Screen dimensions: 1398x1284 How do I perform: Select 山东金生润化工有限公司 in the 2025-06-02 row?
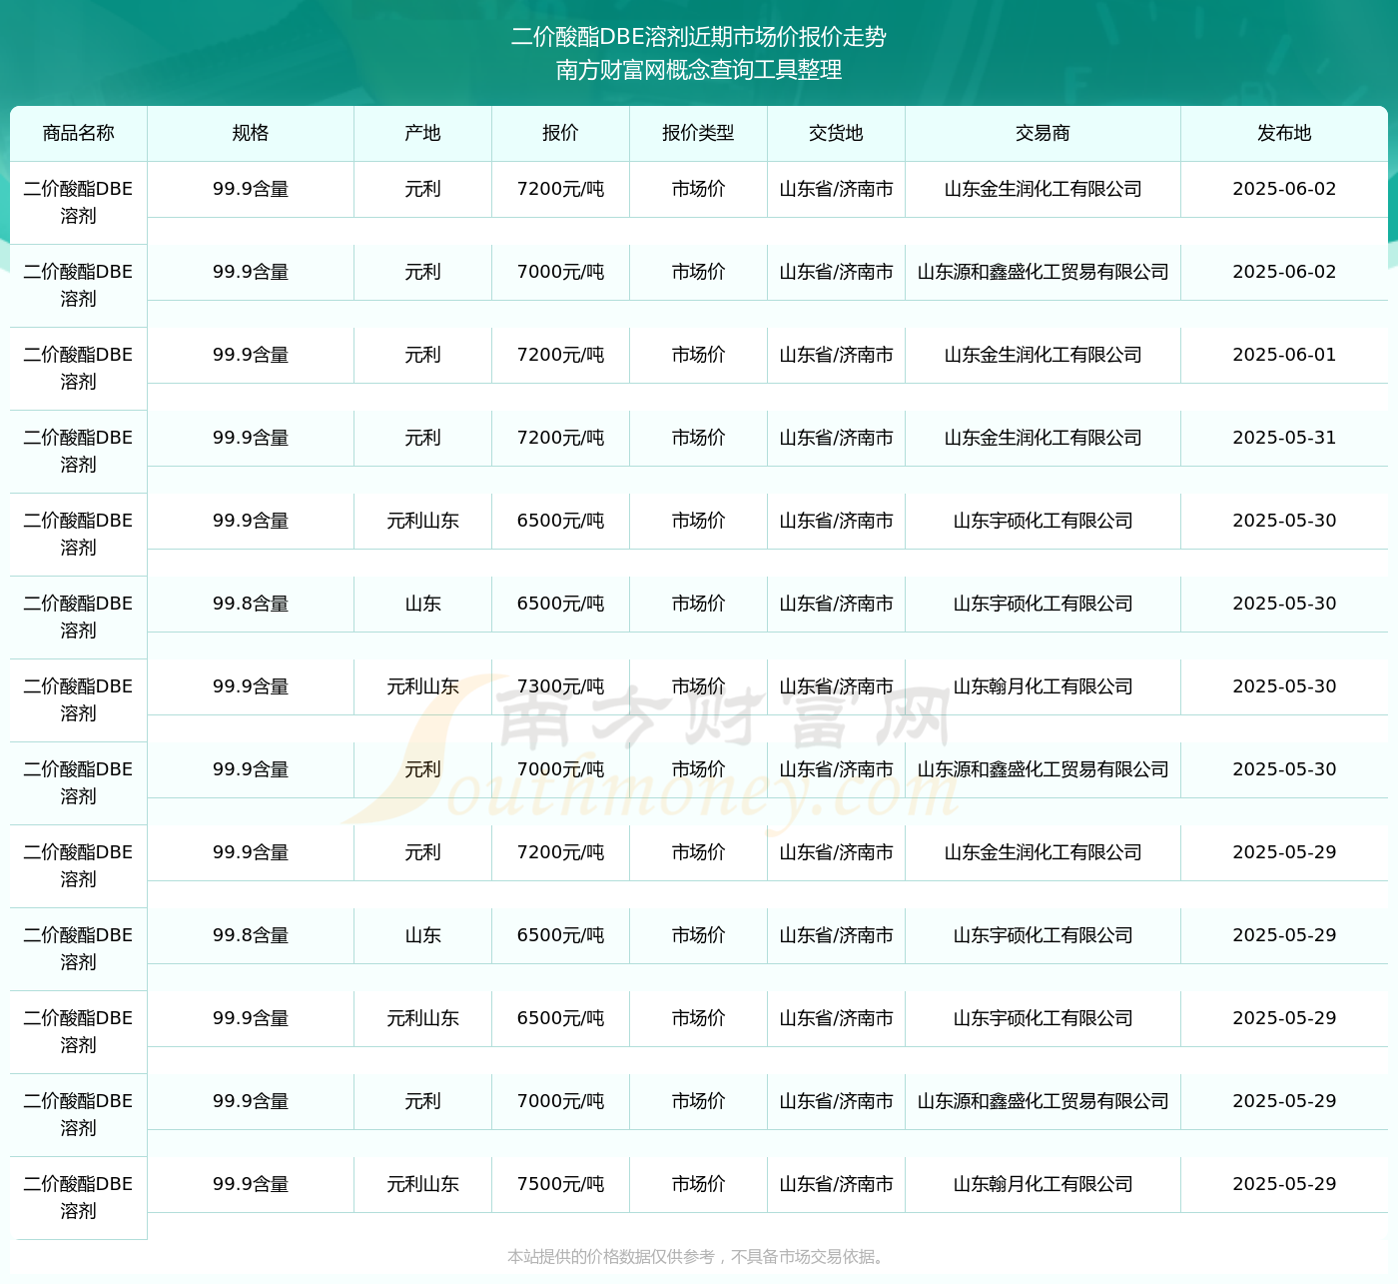point(1043,189)
